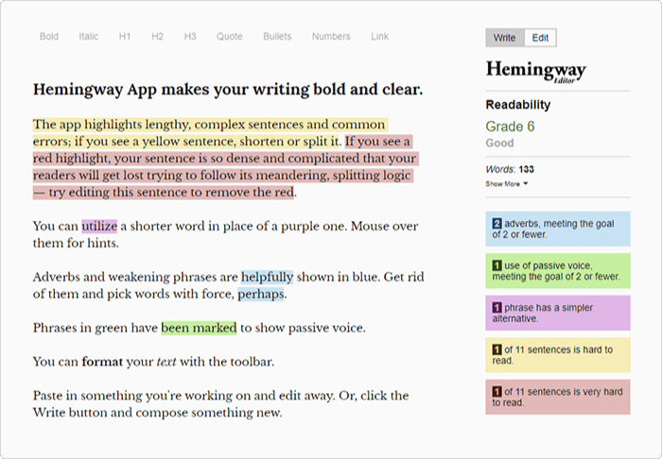Click the red highlighted sentence about dense writing

pos(224,167)
